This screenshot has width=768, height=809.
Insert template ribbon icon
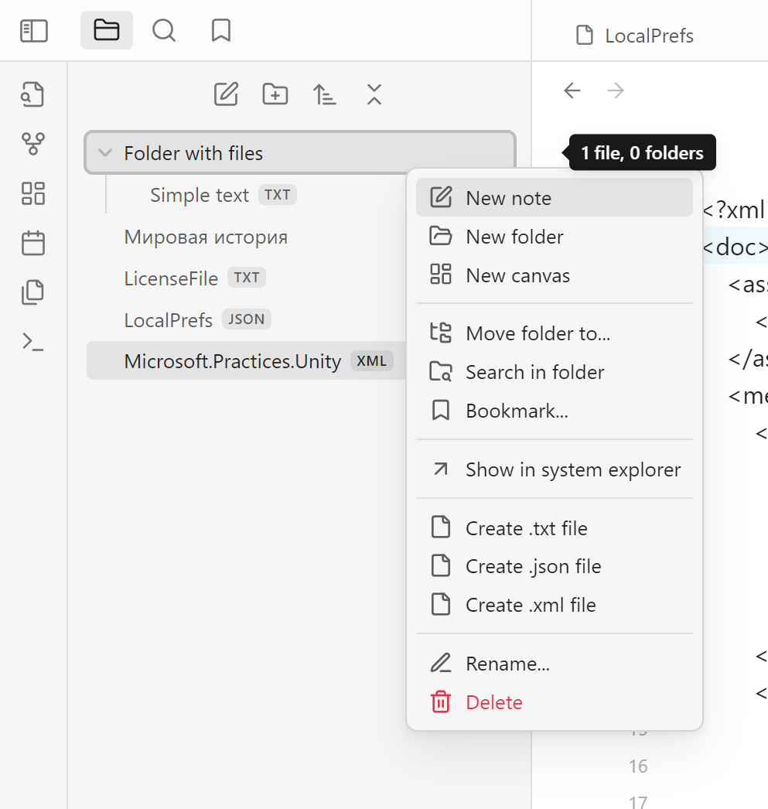pyautogui.click(x=33, y=292)
